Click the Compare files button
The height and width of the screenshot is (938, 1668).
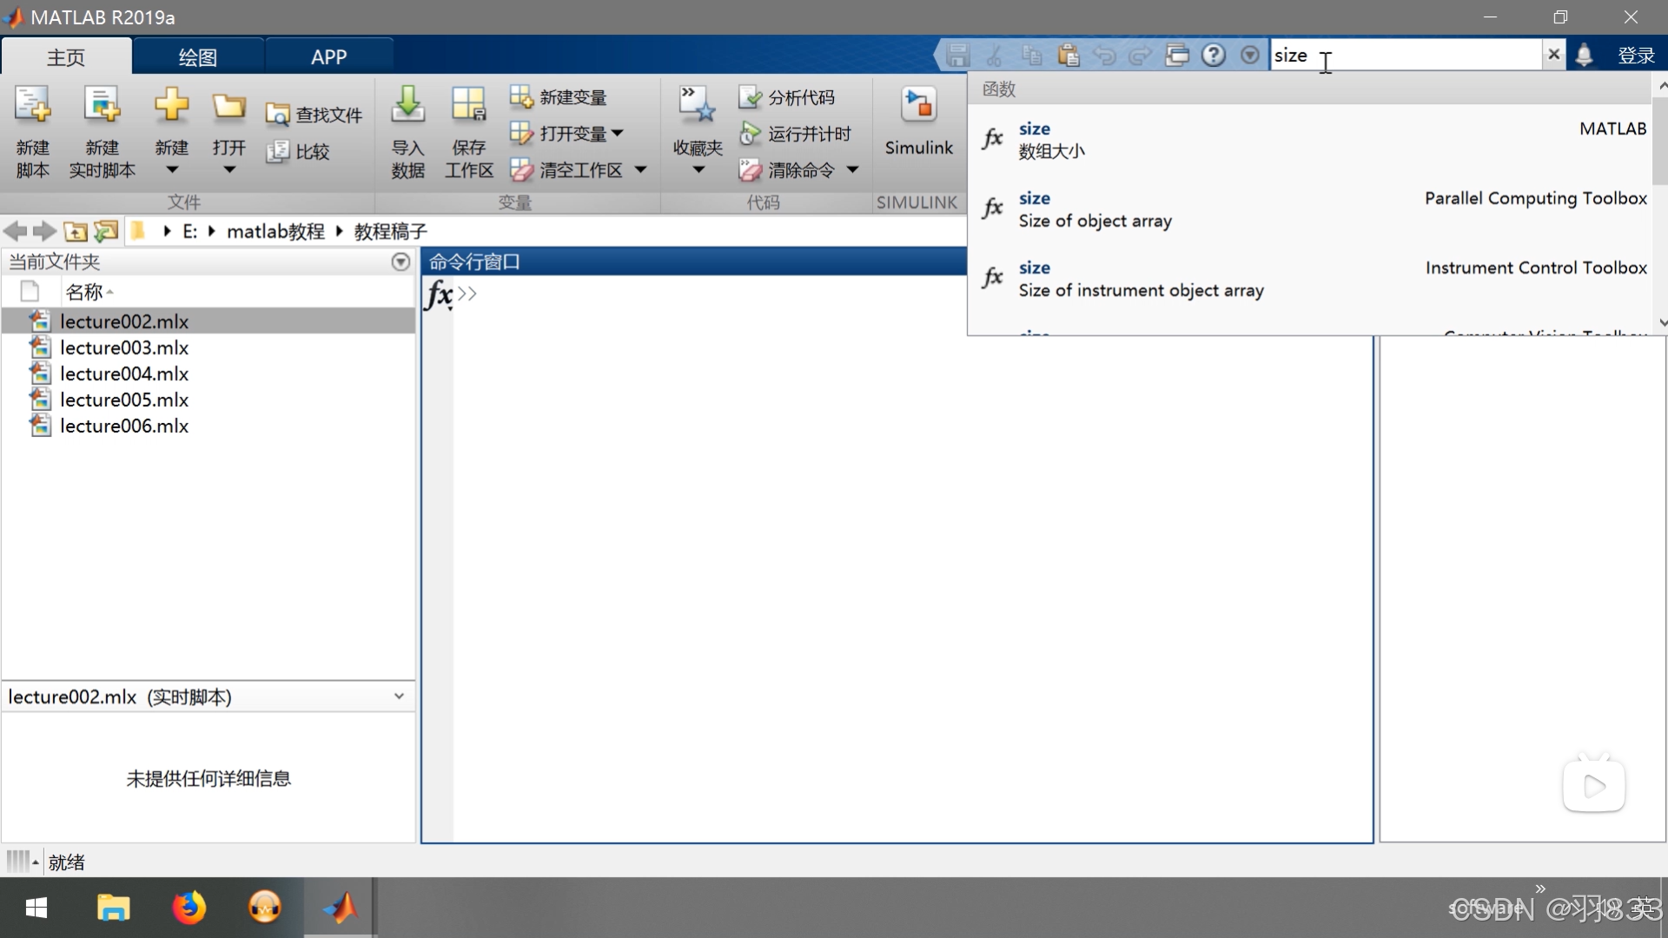pyautogui.click(x=299, y=152)
